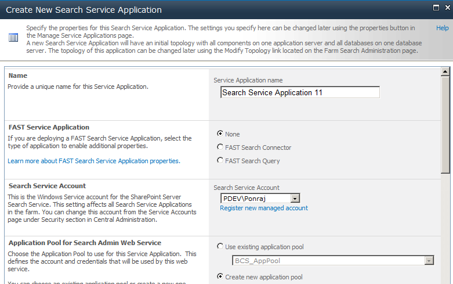The image size is (453, 284).
Task: Click the Name section heading
Action: [x=18, y=76]
